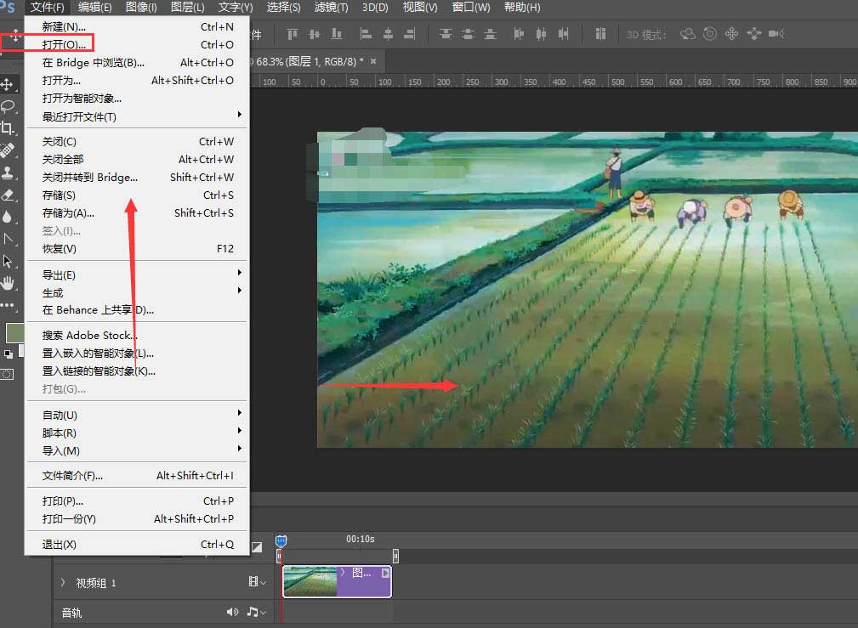Click the Align Vertical Centers icon
Screen dimensions: 858x628
click(x=315, y=35)
